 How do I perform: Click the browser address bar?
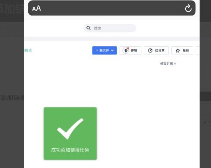[112, 8]
